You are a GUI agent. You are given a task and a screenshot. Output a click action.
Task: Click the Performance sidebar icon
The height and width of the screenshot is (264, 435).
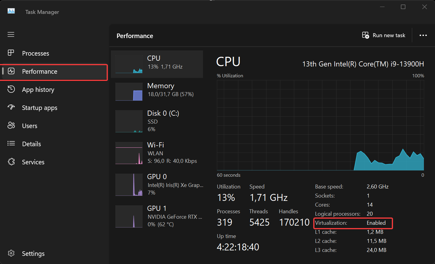point(11,71)
